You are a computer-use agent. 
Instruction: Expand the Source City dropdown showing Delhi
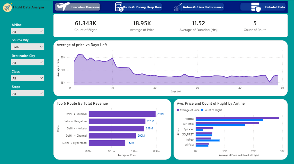pos(27,47)
